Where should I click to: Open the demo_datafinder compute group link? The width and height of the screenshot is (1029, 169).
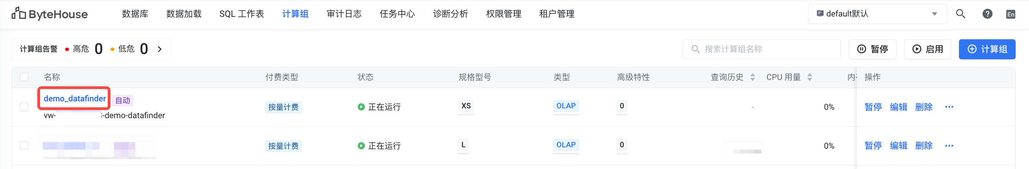[x=75, y=99]
